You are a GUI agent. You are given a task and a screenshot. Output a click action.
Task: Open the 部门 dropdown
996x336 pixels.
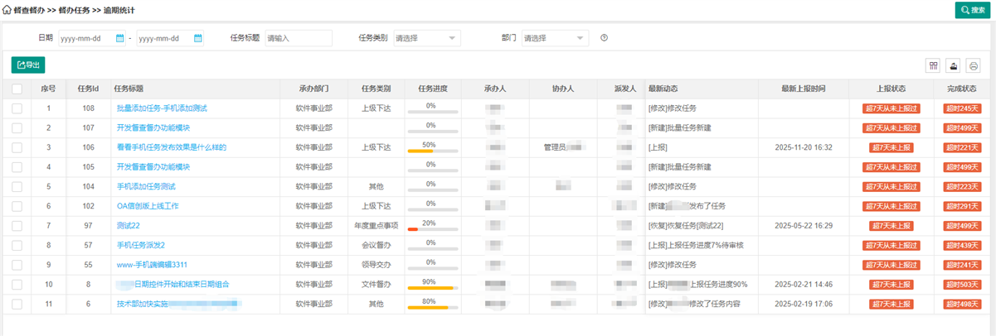555,38
